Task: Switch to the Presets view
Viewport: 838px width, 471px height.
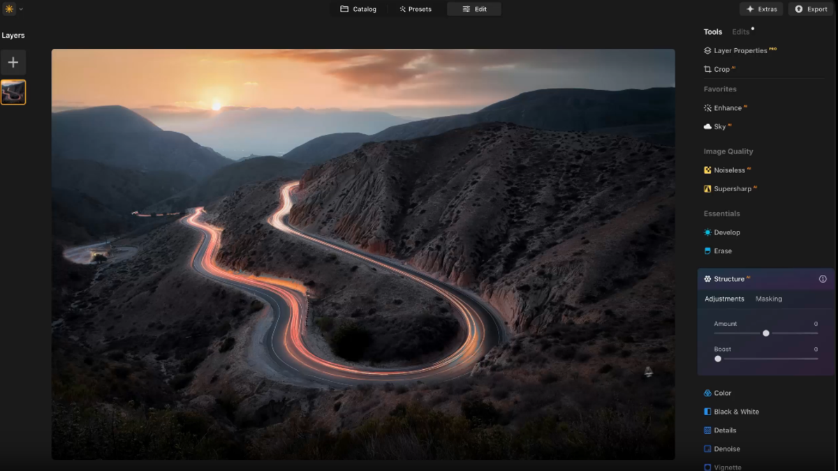Action: [416, 9]
